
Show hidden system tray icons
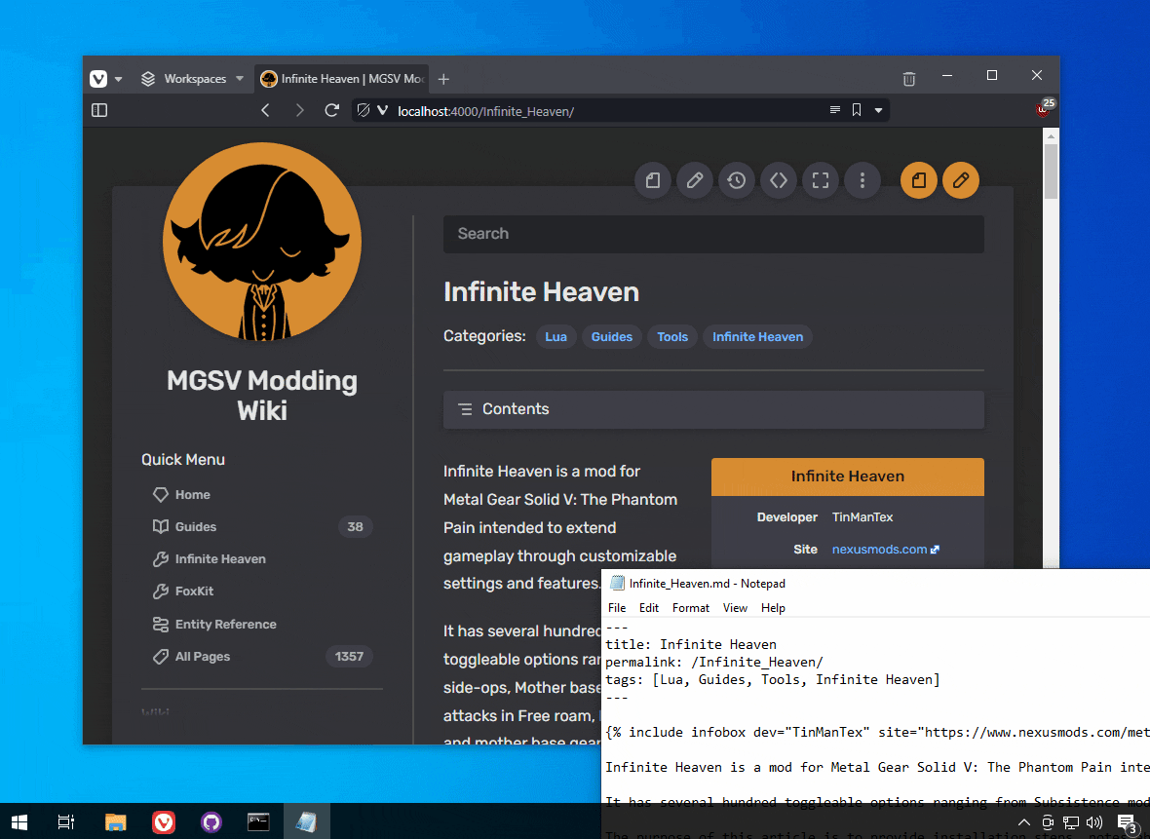pos(1024,822)
